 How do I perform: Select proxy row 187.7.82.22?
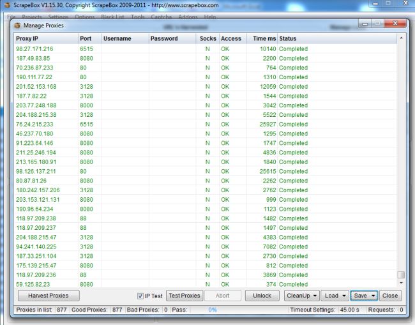point(206,96)
